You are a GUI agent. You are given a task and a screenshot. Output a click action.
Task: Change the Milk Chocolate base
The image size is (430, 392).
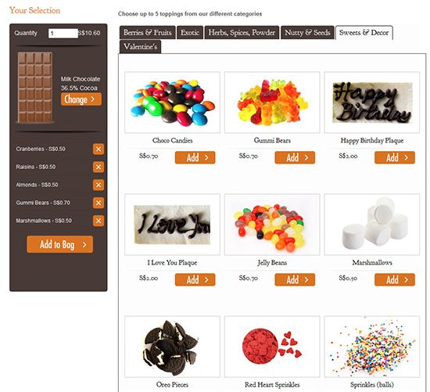pos(81,99)
